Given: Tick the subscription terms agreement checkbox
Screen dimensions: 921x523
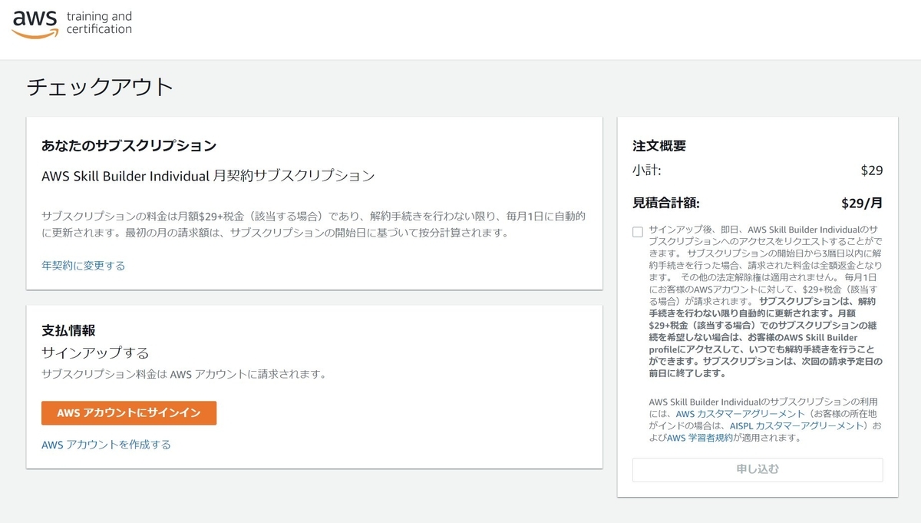Looking at the screenshot, I should (638, 232).
